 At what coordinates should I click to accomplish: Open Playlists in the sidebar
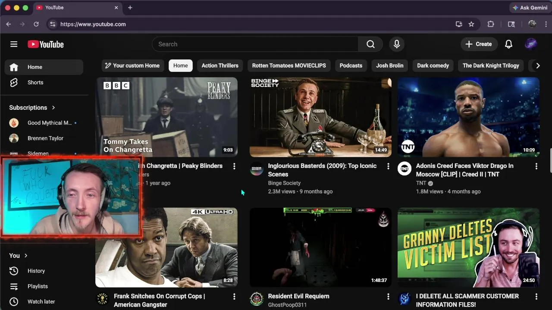pos(44,286)
